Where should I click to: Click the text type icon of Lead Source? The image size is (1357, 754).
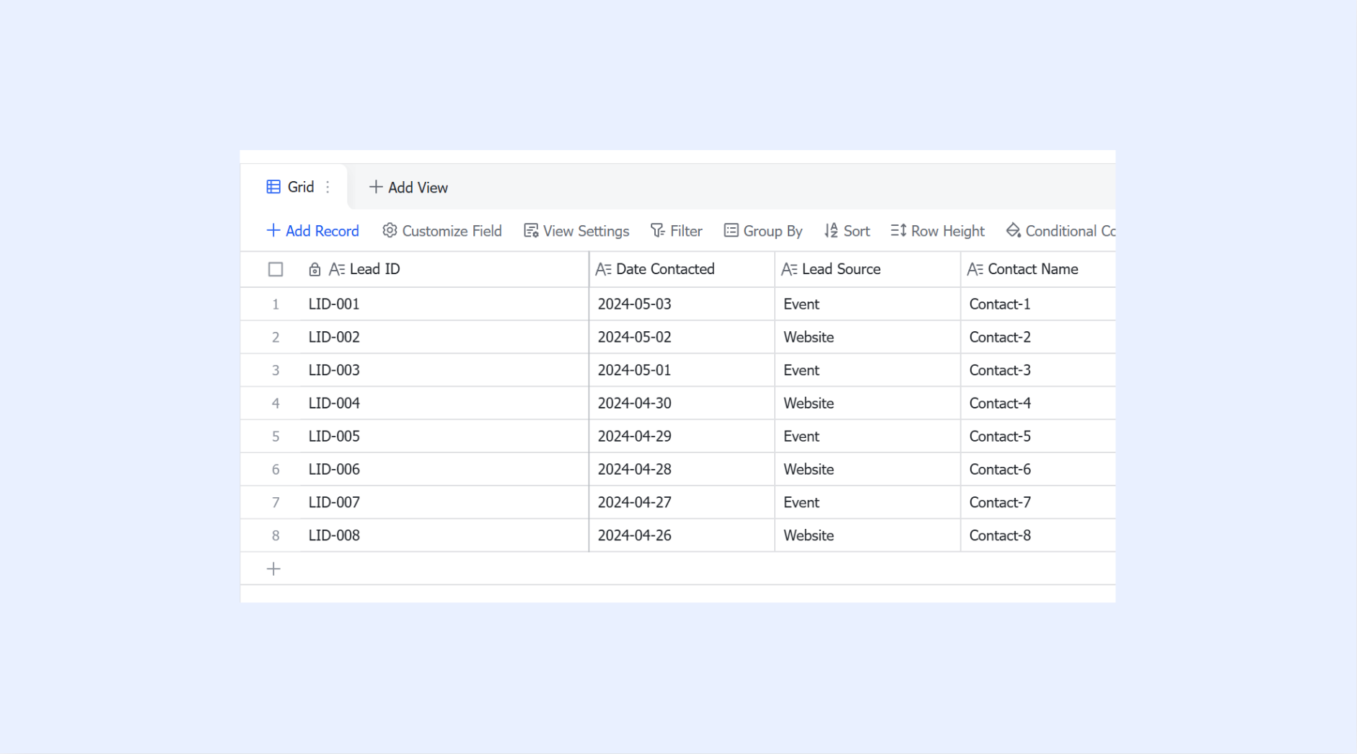[789, 269]
